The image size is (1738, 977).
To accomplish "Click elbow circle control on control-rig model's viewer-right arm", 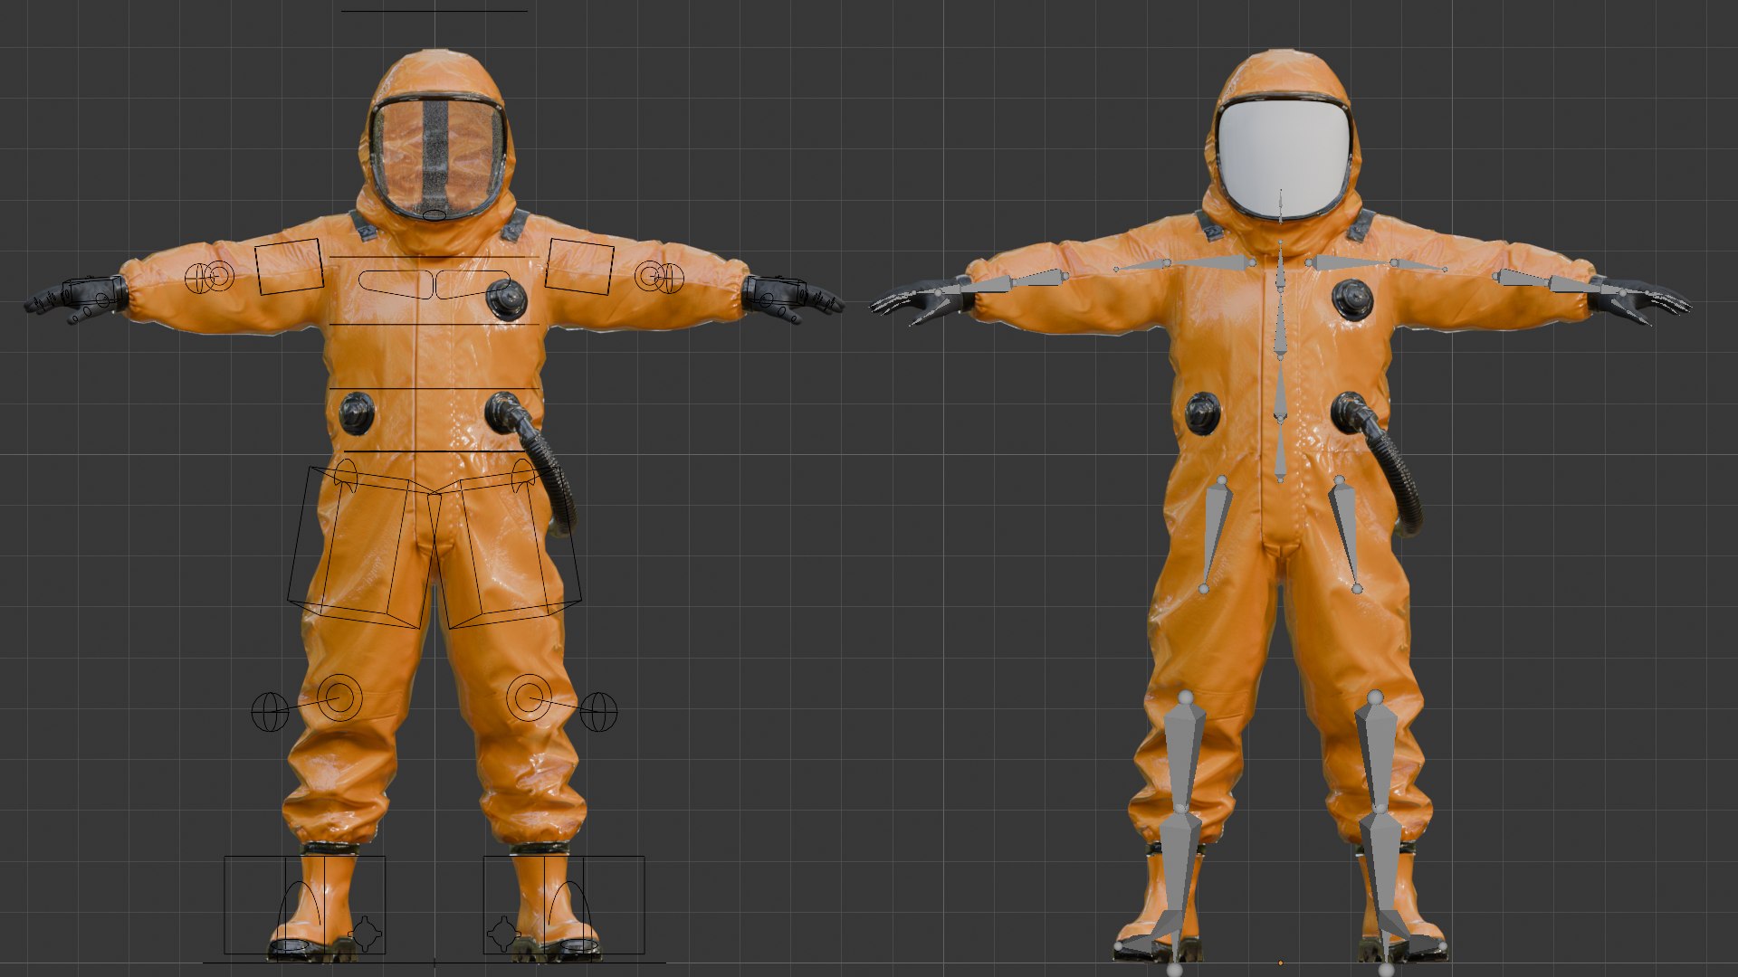I will (x=650, y=276).
